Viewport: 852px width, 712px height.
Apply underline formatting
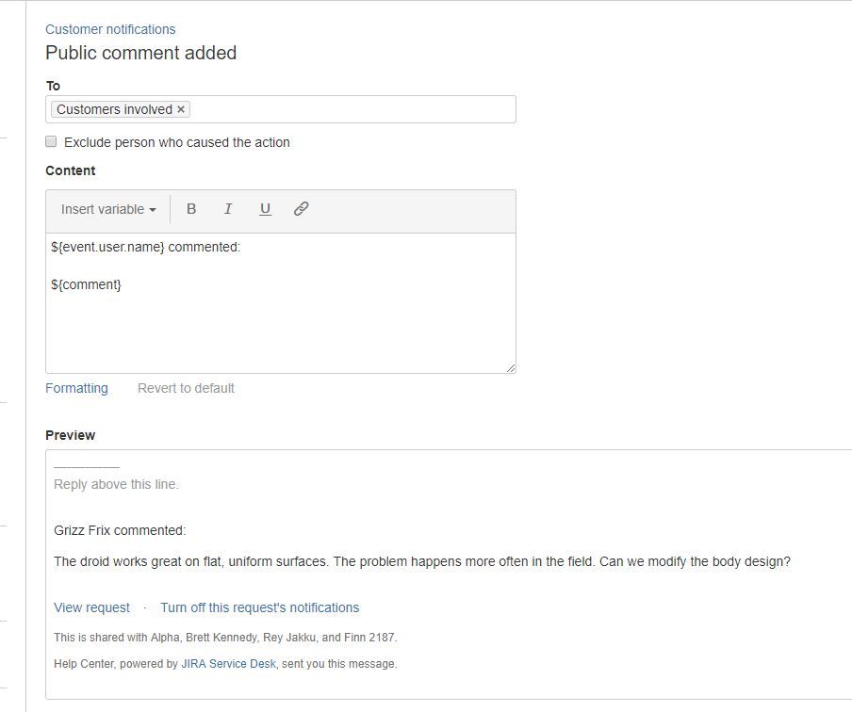265,209
